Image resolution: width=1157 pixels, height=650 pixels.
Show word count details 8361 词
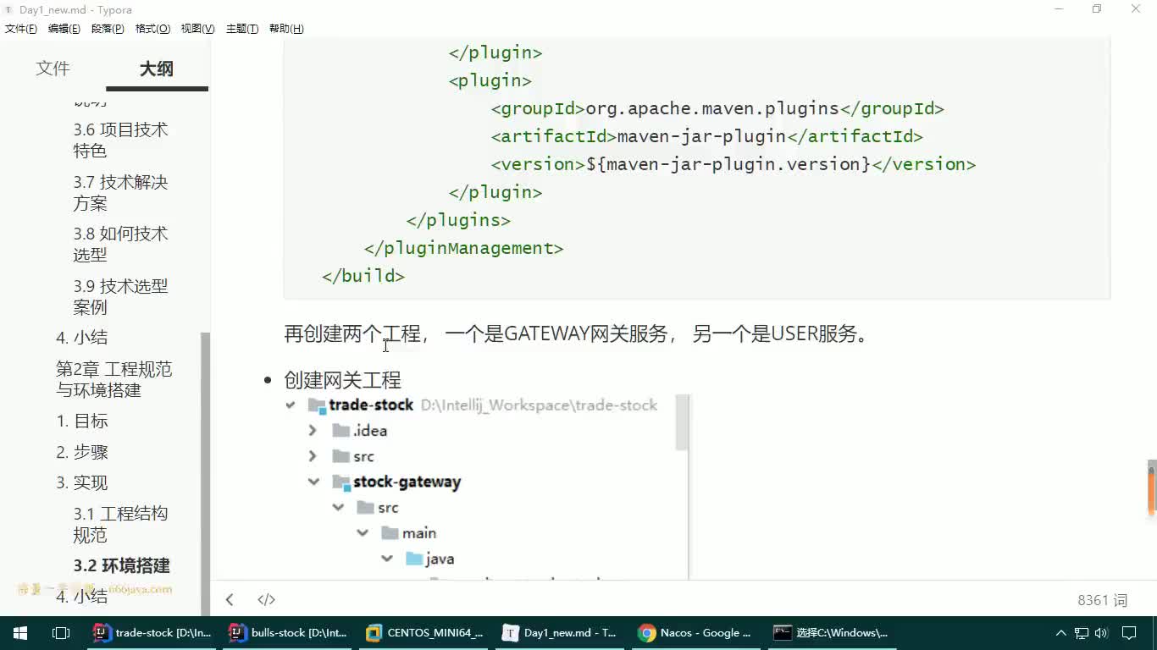point(1103,600)
